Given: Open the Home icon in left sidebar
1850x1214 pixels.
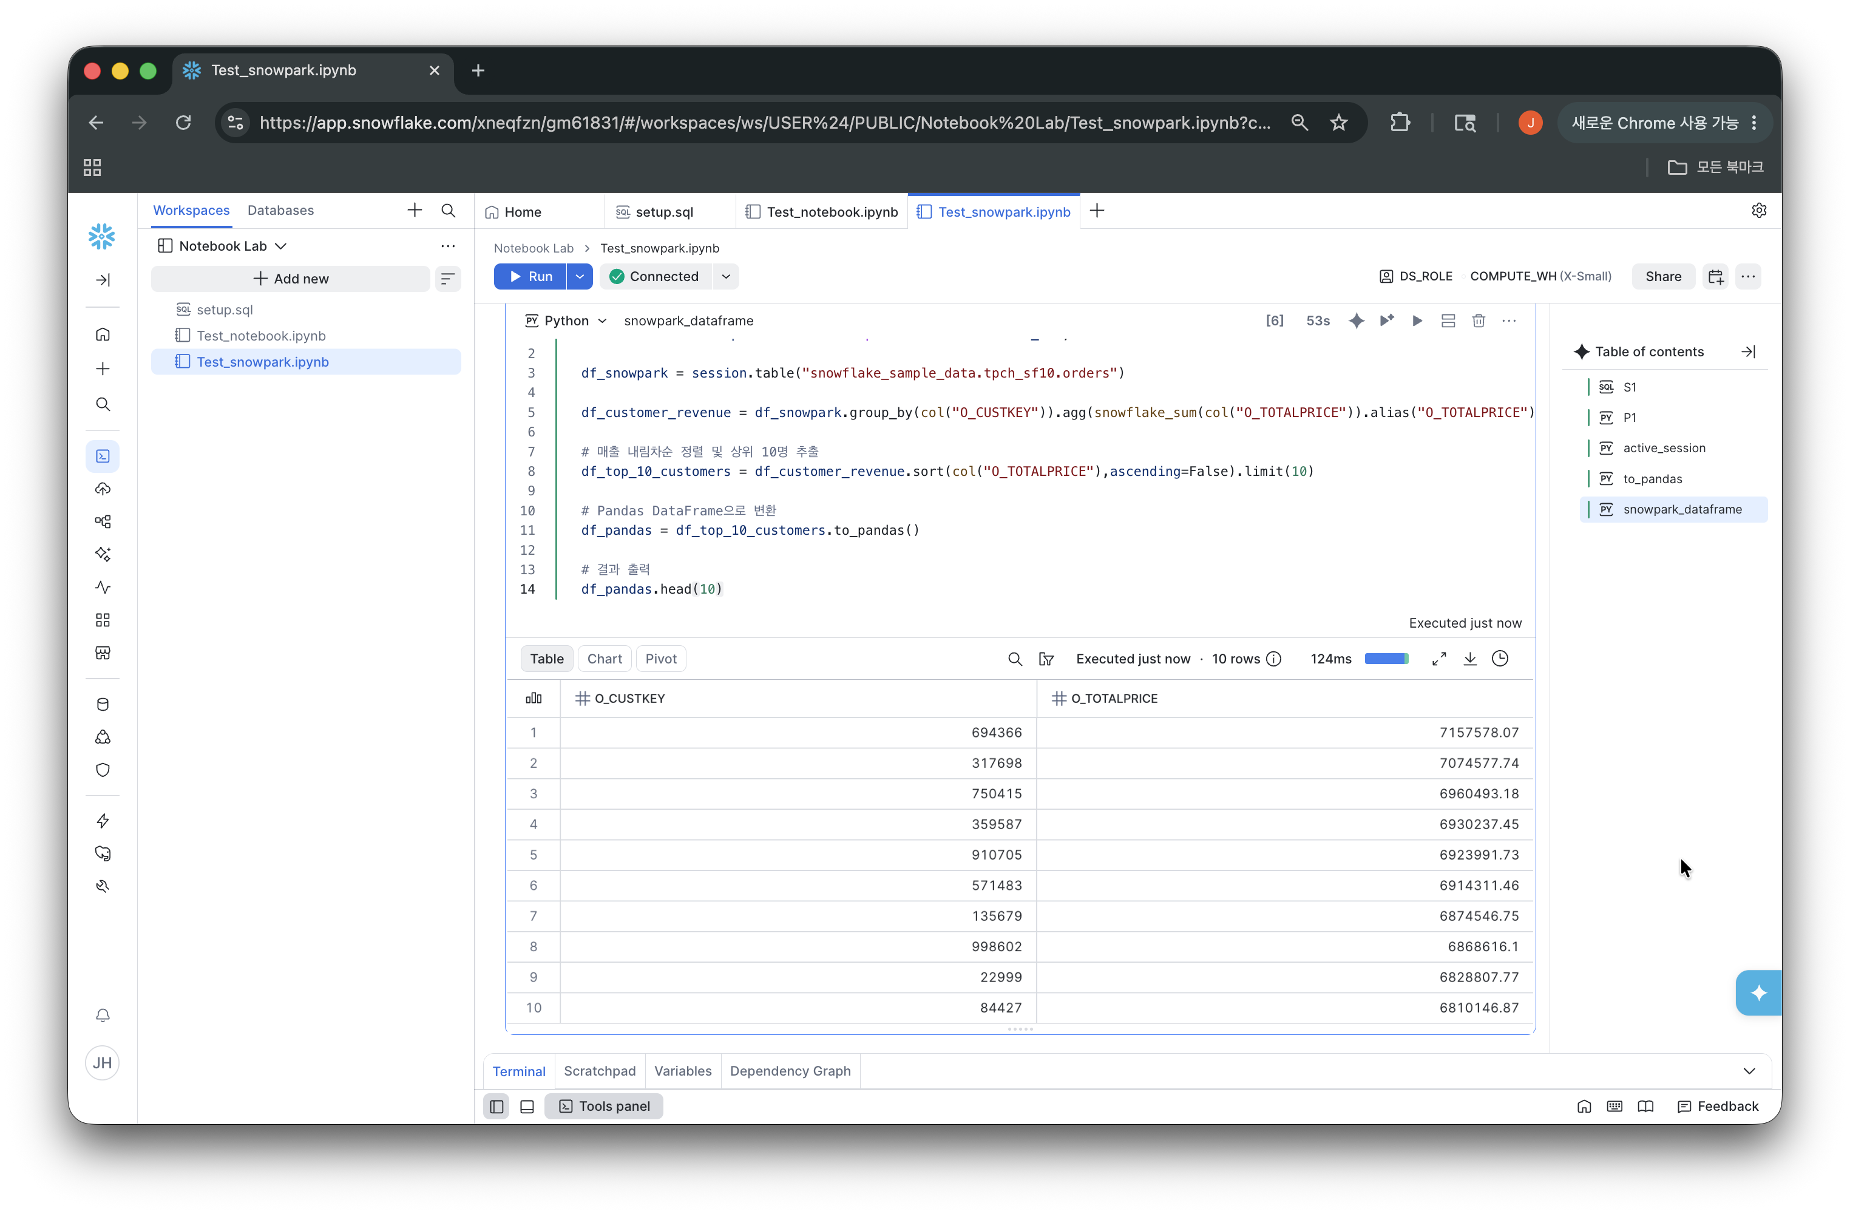Looking at the screenshot, I should click(x=103, y=334).
